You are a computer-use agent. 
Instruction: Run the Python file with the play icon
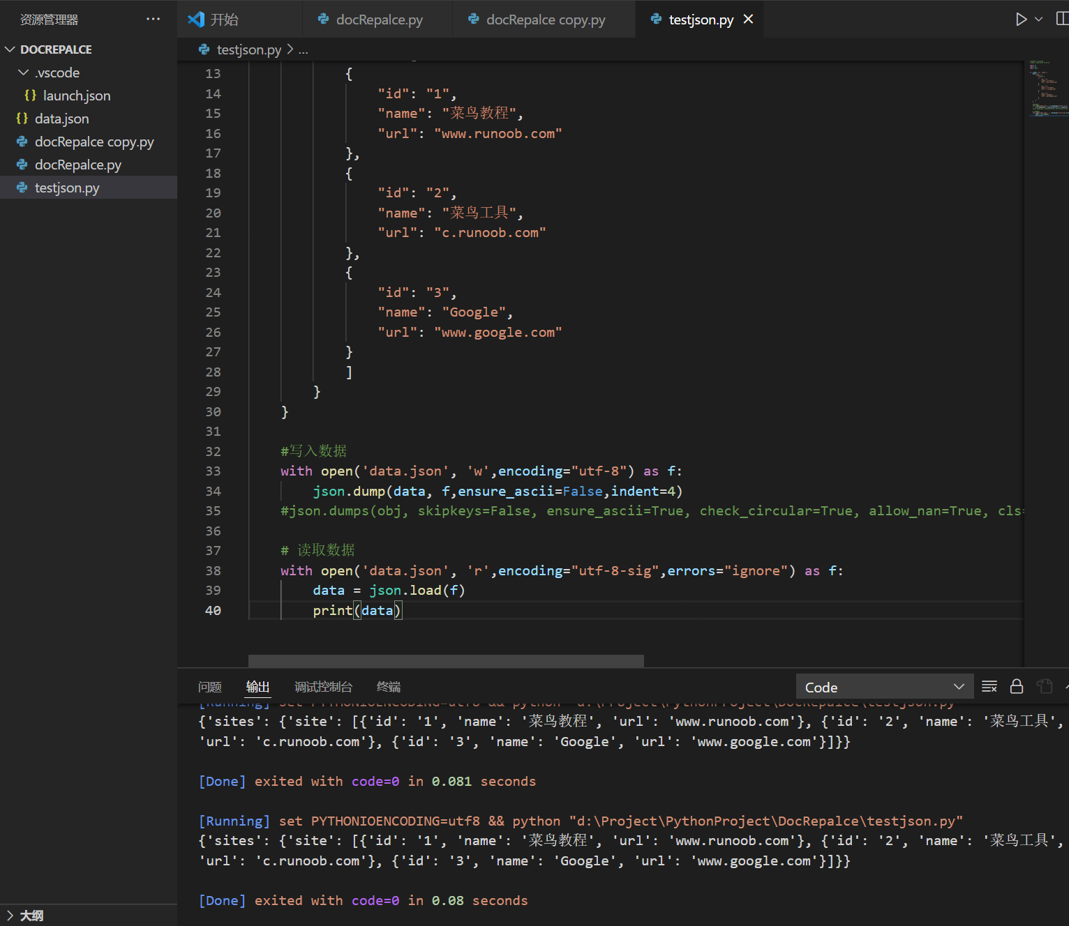tap(1021, 20)
